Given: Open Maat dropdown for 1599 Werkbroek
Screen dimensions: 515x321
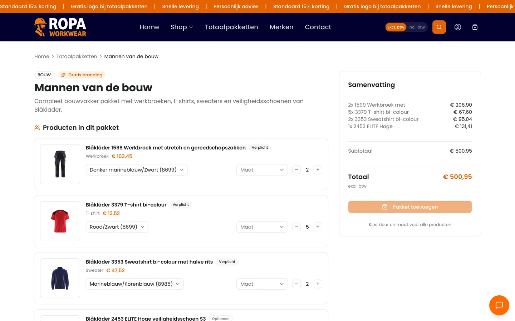Looking at the screenshot, I should point(262,170).
